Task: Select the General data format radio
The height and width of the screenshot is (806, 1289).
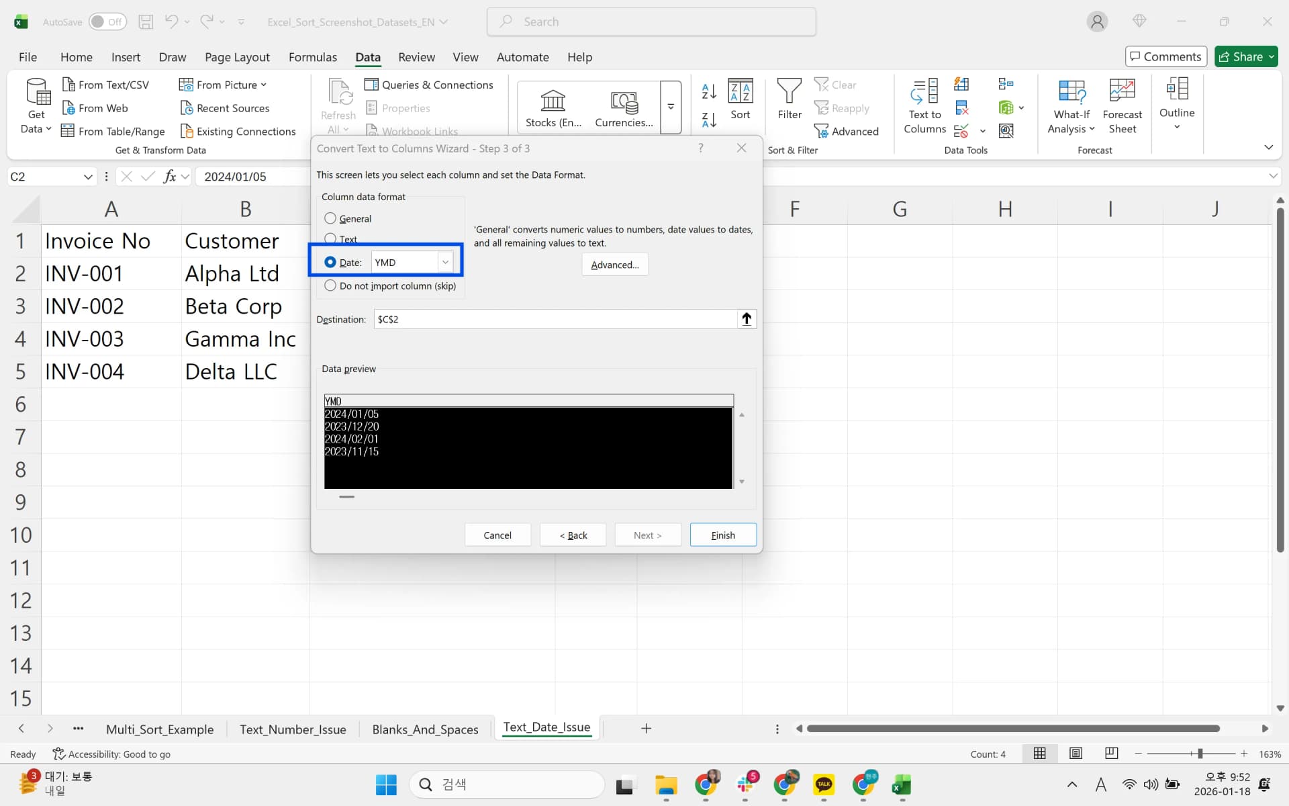Action: (x=330, y=218)
